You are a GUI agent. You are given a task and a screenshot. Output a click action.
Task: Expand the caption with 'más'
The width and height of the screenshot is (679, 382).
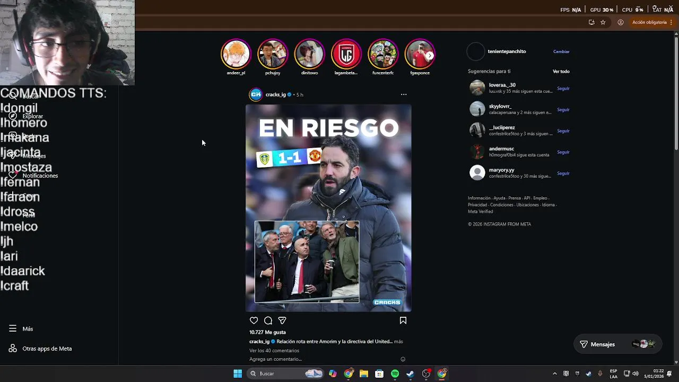tap(398, 342)
